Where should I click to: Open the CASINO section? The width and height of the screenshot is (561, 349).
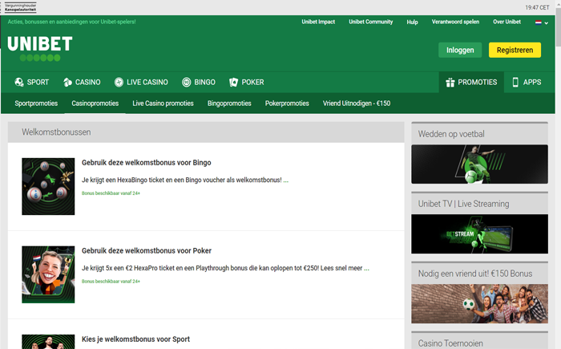coord(82,82)
